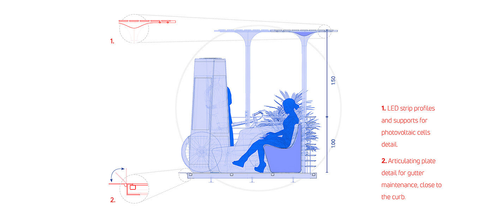This screenshot has width=494, height=217.
Task: Click the small dashed circle at the platform curb edge
Action: point(185,175)
